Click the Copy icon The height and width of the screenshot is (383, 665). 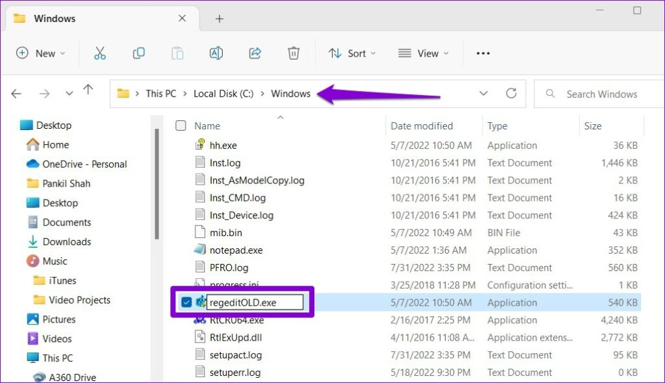point(138,53)
